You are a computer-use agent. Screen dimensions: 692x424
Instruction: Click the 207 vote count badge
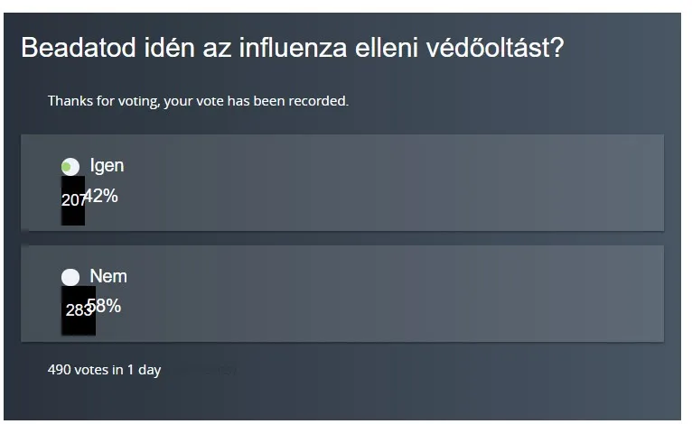click(72, 201)
